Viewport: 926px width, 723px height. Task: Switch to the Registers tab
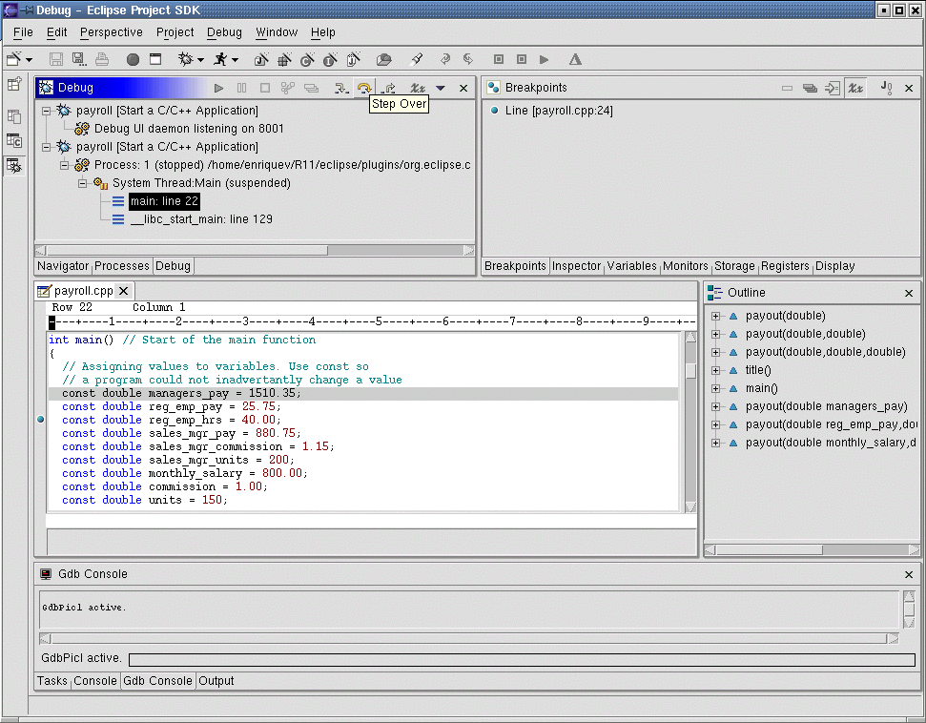pos(785,266)
